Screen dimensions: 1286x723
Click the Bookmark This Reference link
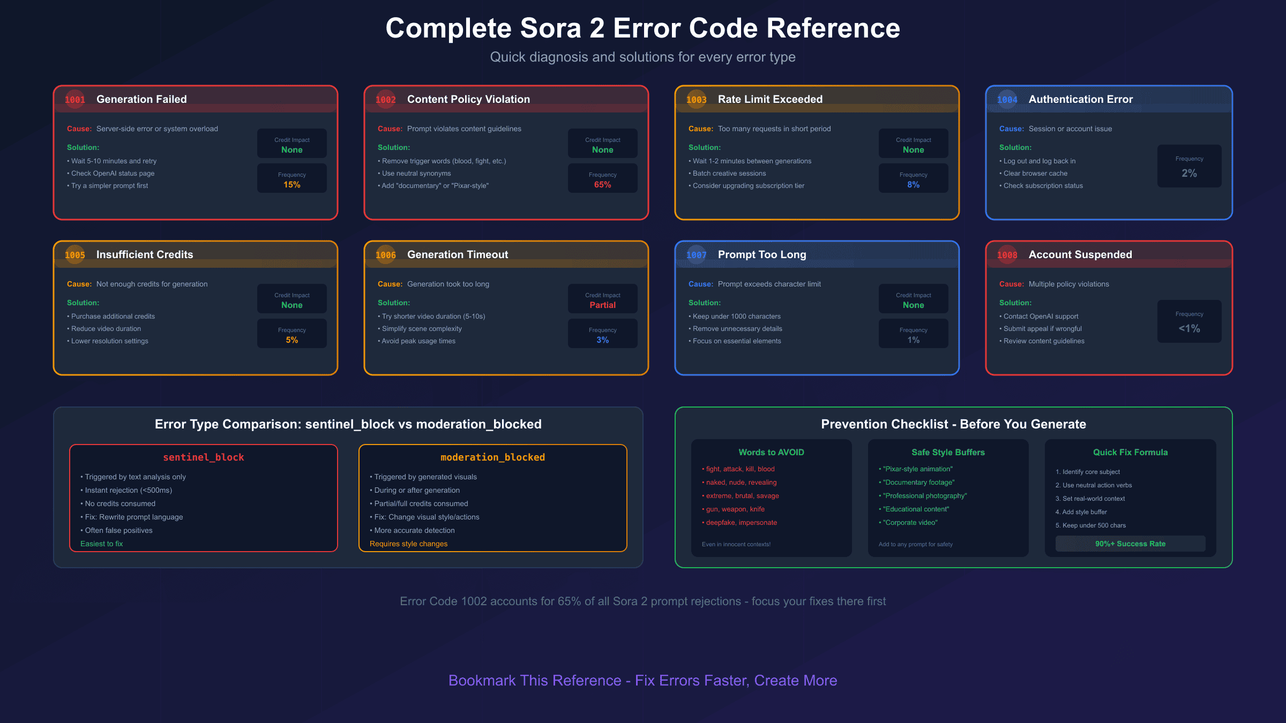(x=642, y=680)
